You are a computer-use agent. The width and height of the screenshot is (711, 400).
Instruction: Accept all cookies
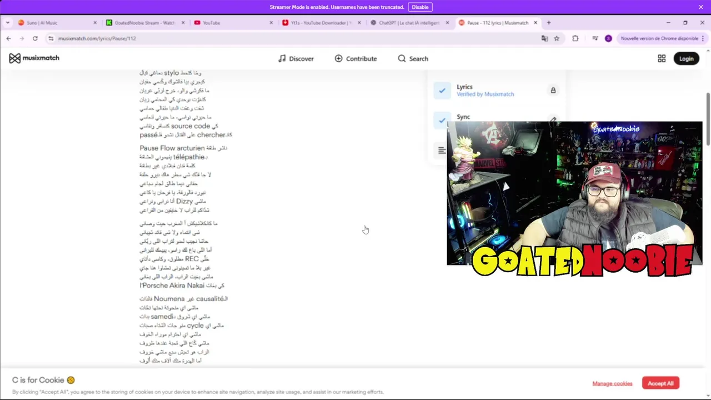click(660, 383)
